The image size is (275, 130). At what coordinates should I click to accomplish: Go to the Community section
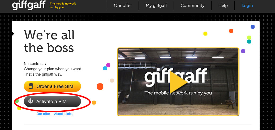192,5
